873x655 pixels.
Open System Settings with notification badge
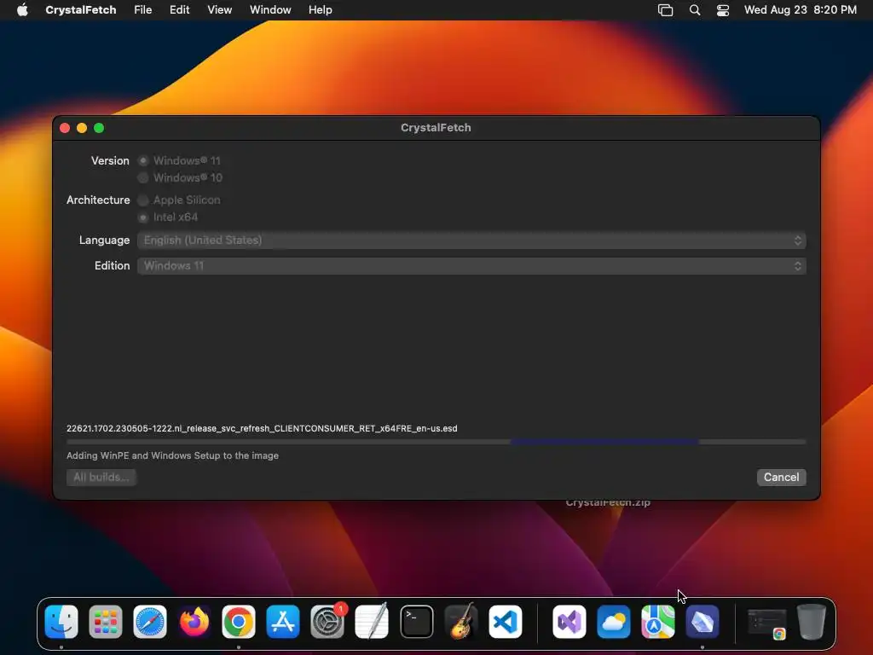[x=327, y=622]
